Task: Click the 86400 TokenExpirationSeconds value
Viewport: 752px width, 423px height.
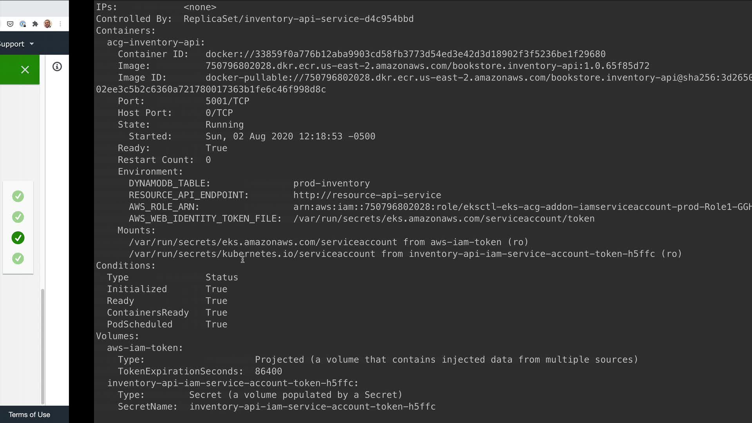Action: pyautogui.click(x=268, y=371)
